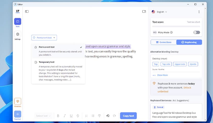Open the Premium diamond option
The image size is (213, 123).
point(18,102)
